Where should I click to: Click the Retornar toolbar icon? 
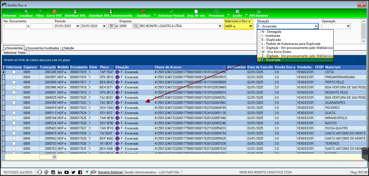point(10,11)
